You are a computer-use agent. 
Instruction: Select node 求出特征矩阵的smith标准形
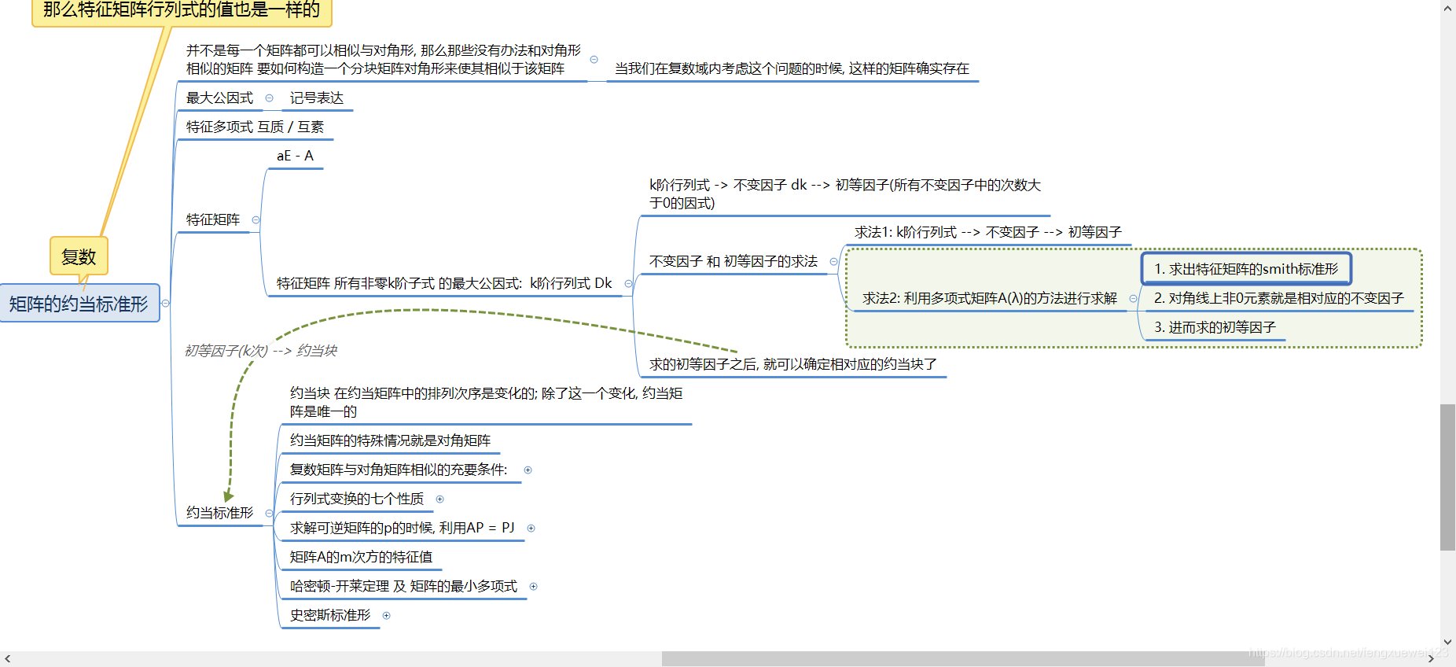point(1246,269)
